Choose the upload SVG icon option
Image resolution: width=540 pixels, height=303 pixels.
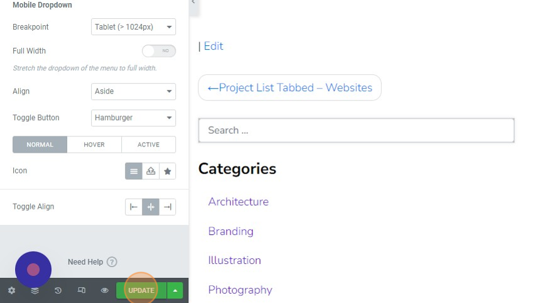pos(151,171)
